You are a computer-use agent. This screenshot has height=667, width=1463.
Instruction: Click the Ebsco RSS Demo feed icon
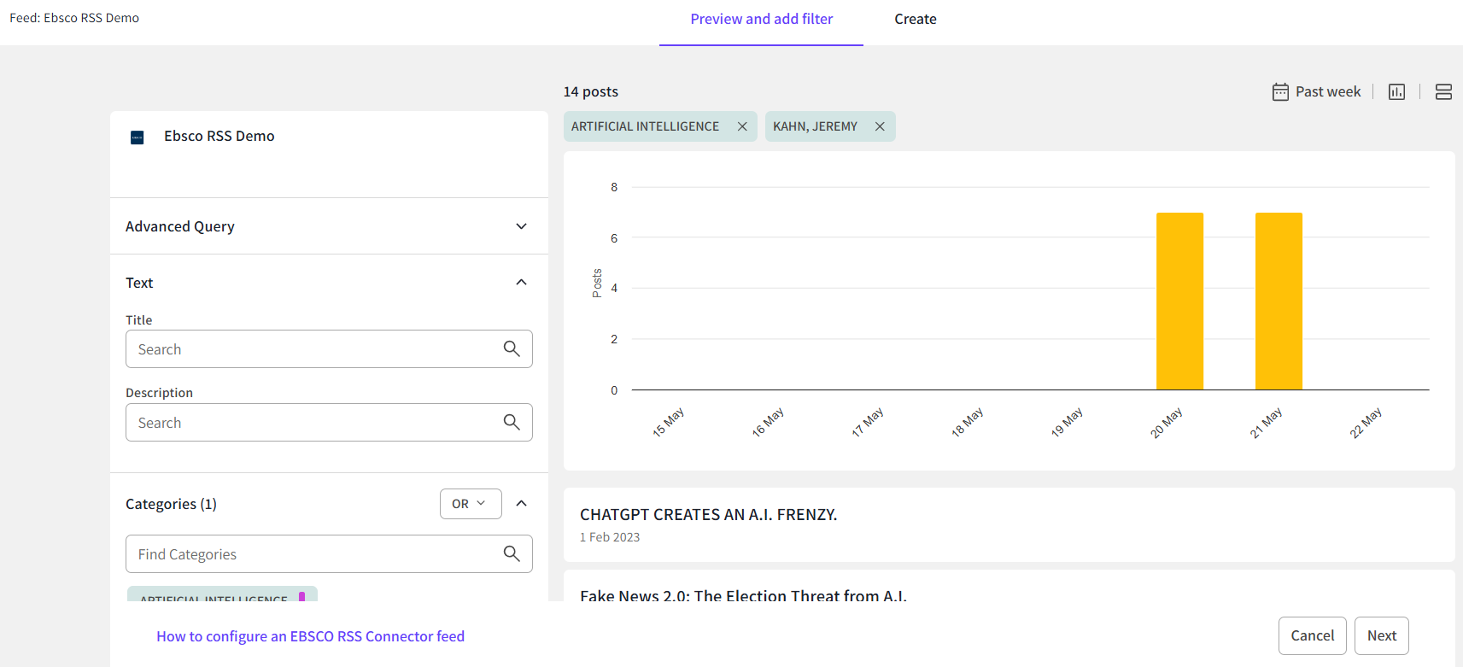(137, 137)
